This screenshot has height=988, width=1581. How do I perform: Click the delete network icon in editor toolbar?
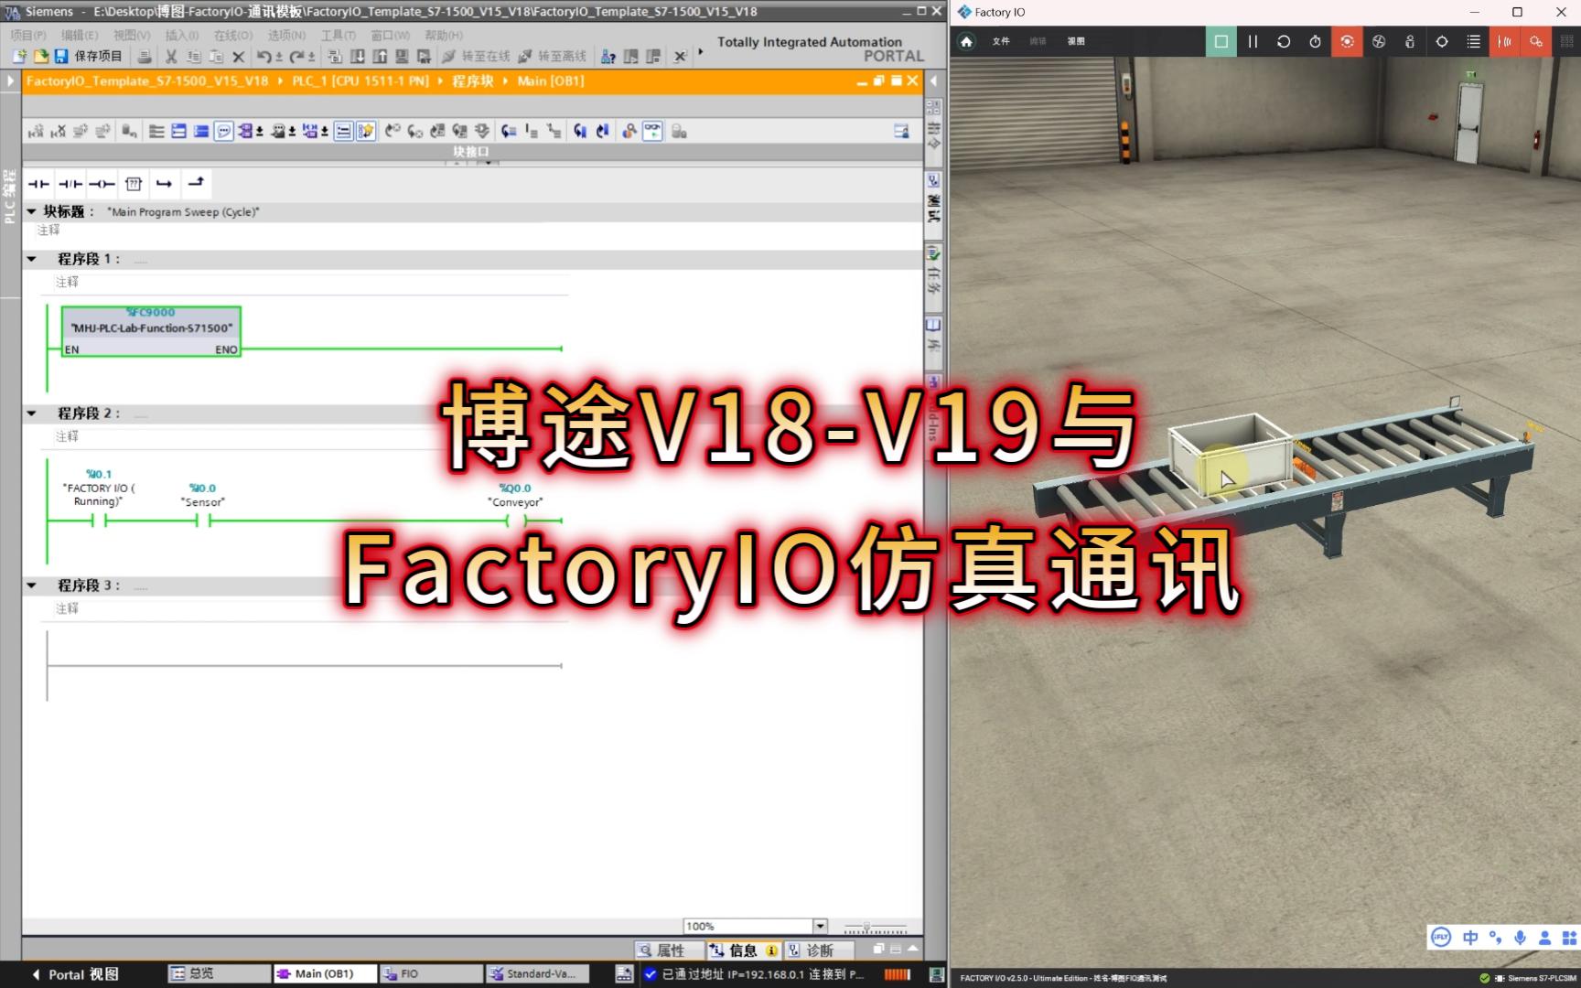[x=58, y=132]
